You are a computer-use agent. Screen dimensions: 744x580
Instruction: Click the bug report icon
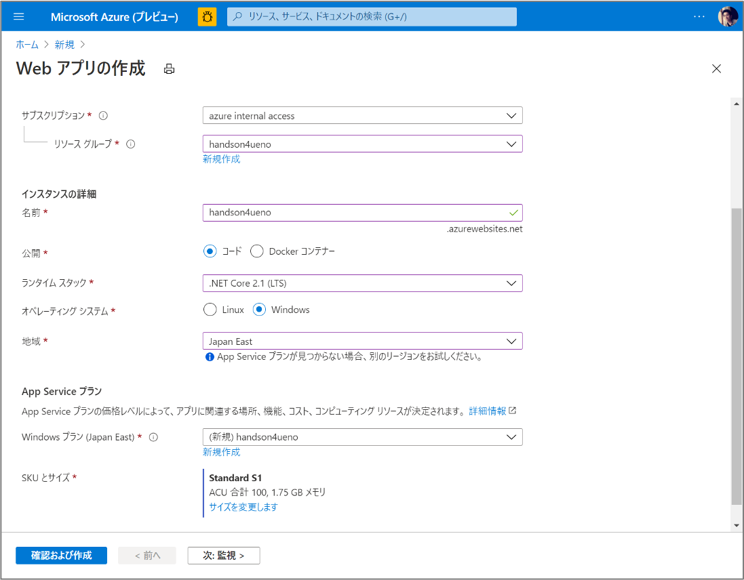208,16
